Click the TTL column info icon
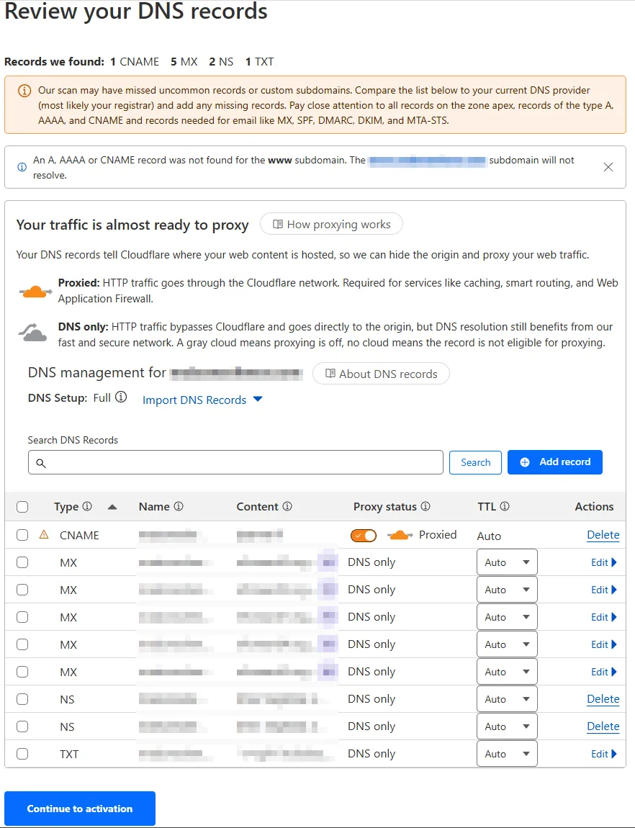This screenshot has width=635, height=828. [505, 507]
